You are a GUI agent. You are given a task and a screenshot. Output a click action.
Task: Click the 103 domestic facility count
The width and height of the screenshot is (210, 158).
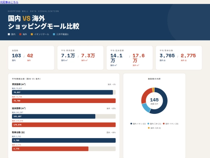point(16,55)
